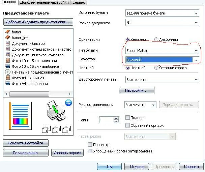Click the collate pages 1-1 icon
Screen dimensions: 205x172
[x=47, y=129]
